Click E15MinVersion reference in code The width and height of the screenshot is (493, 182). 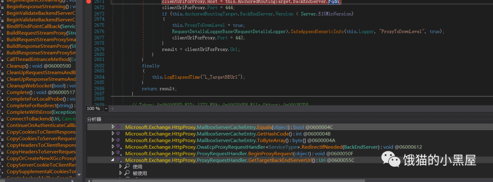point(336,14)
